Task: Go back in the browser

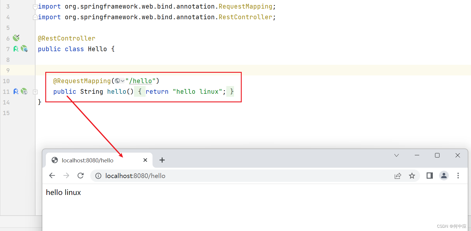Action: pos(52,176)
